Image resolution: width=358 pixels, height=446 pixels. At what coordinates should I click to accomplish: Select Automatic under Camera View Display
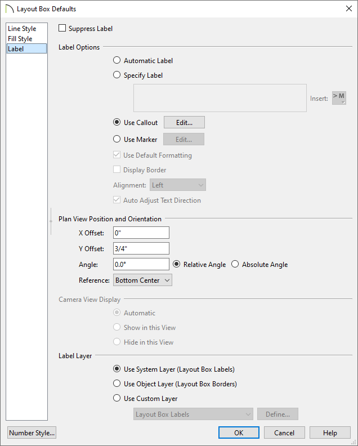tap(117, 313)
